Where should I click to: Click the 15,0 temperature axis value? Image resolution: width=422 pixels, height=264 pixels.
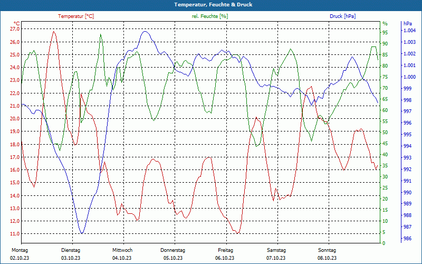click(x=15, y=183)
